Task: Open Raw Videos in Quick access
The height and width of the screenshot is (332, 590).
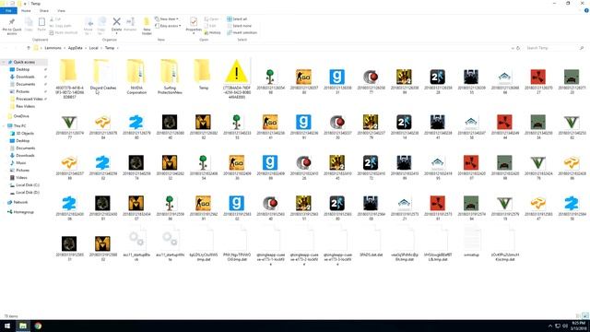Action: click(x=22, y=107)
